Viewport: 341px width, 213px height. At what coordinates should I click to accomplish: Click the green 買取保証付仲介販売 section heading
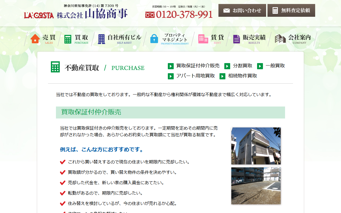[170, 112]
